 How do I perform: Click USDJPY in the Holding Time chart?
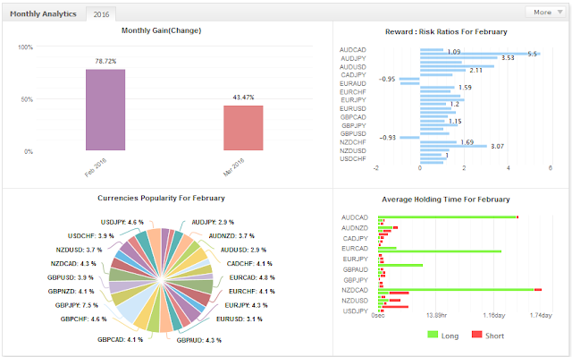356,311
